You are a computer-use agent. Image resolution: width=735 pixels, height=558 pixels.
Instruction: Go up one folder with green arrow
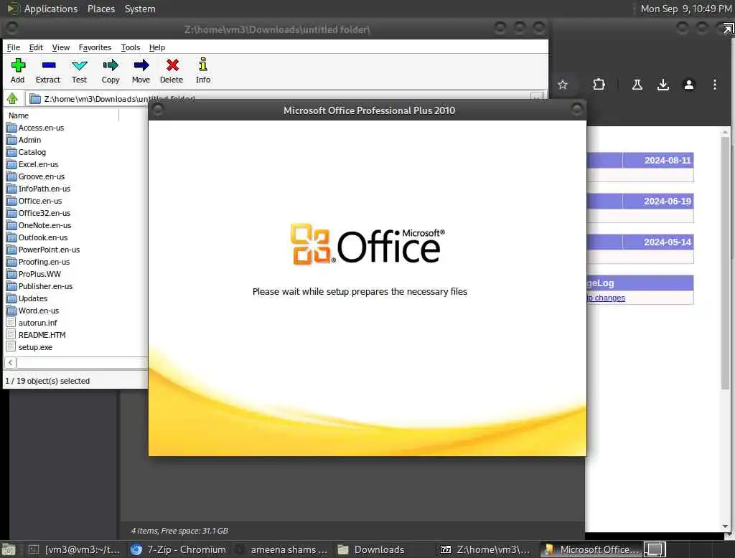(12, 98)
